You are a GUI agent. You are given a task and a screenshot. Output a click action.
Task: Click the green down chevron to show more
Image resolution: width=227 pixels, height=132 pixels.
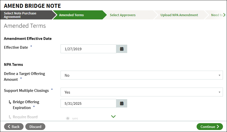(x=113, y=116)
